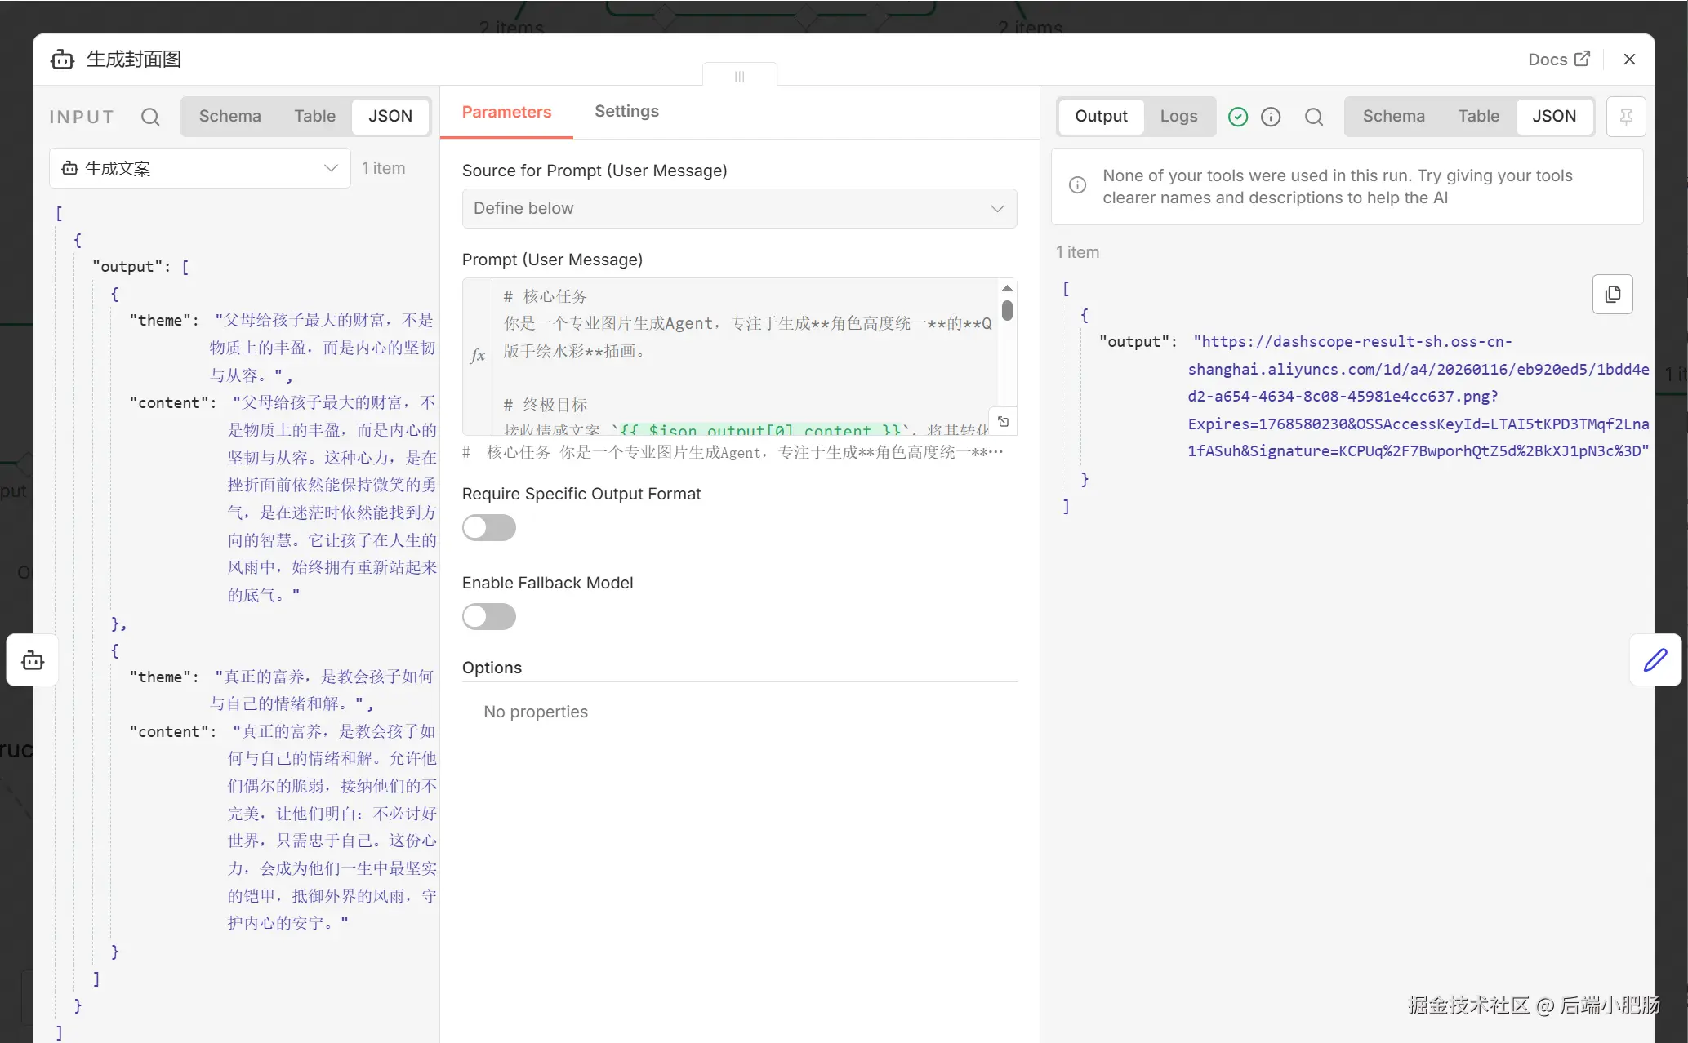This screenshot has width=1688, height=1043.
Task: Copy the output JSON to clipboard
Action: click(1612, 294)
